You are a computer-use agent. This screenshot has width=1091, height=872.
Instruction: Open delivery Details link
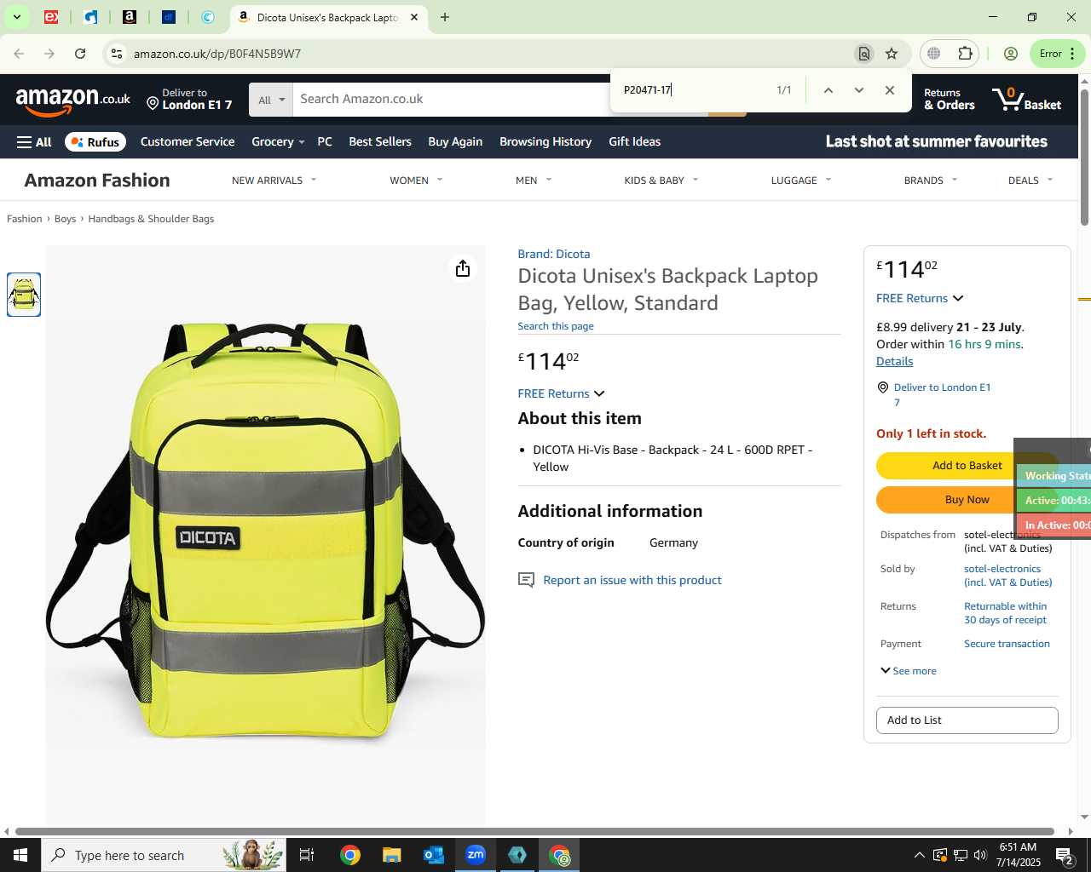tap(895, 361)
